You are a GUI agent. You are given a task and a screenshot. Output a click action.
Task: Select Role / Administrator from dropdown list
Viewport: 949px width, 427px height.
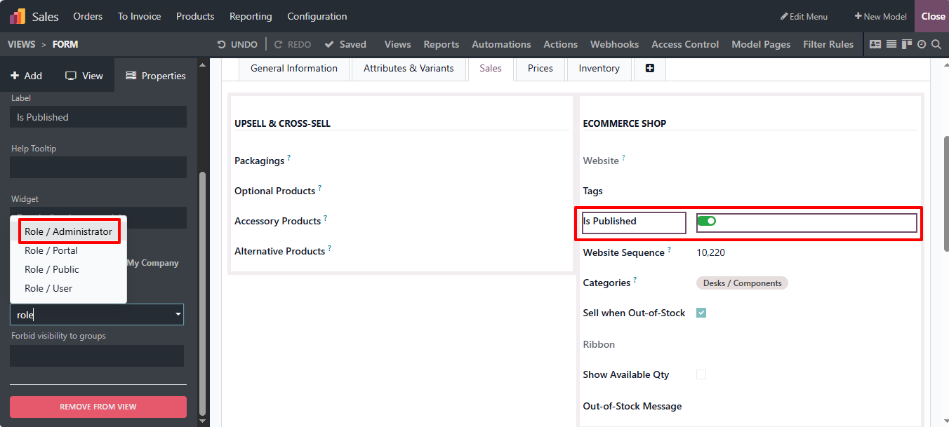tap(68, 231)
